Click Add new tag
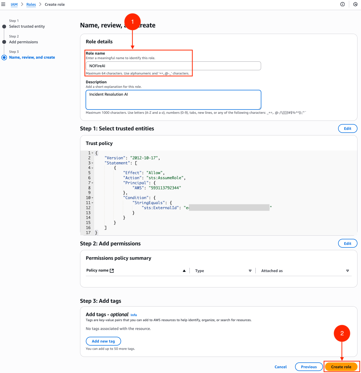 click(103, 341)
